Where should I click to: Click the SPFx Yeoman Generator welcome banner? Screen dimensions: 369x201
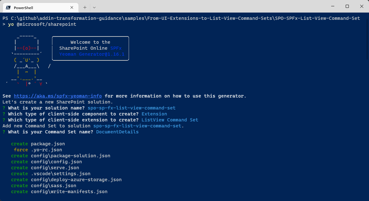tap(91, 48)
